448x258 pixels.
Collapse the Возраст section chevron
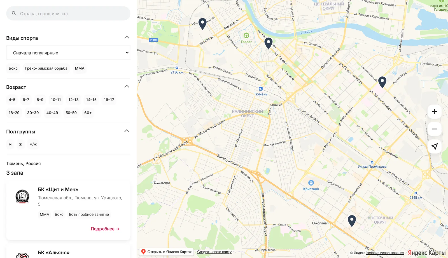pyautogui.click(x=127, y=86)
